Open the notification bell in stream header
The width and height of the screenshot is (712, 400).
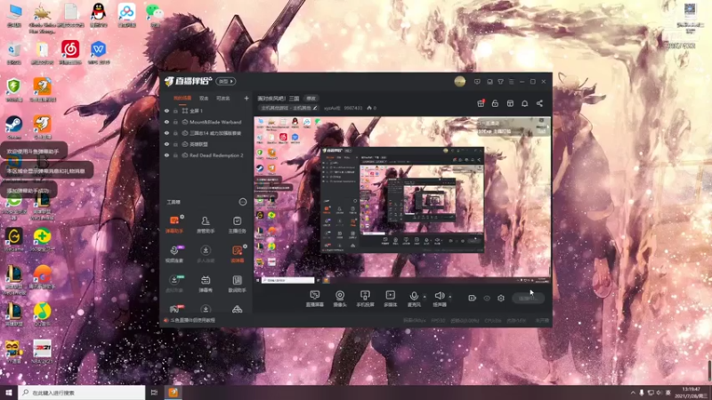point(524,103)
